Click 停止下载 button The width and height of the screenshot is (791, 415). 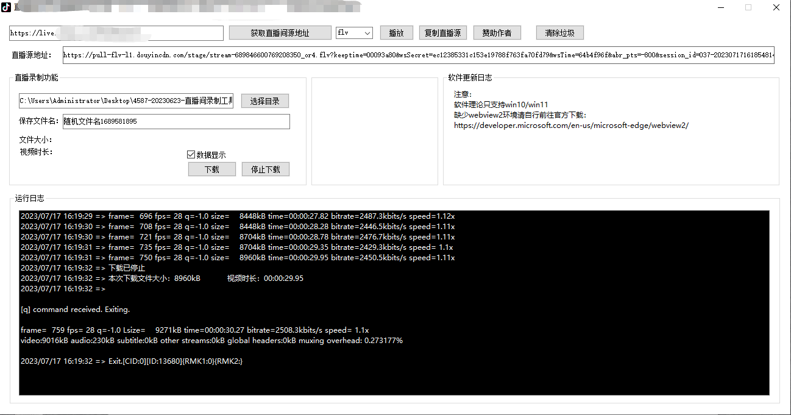point(265,169)
